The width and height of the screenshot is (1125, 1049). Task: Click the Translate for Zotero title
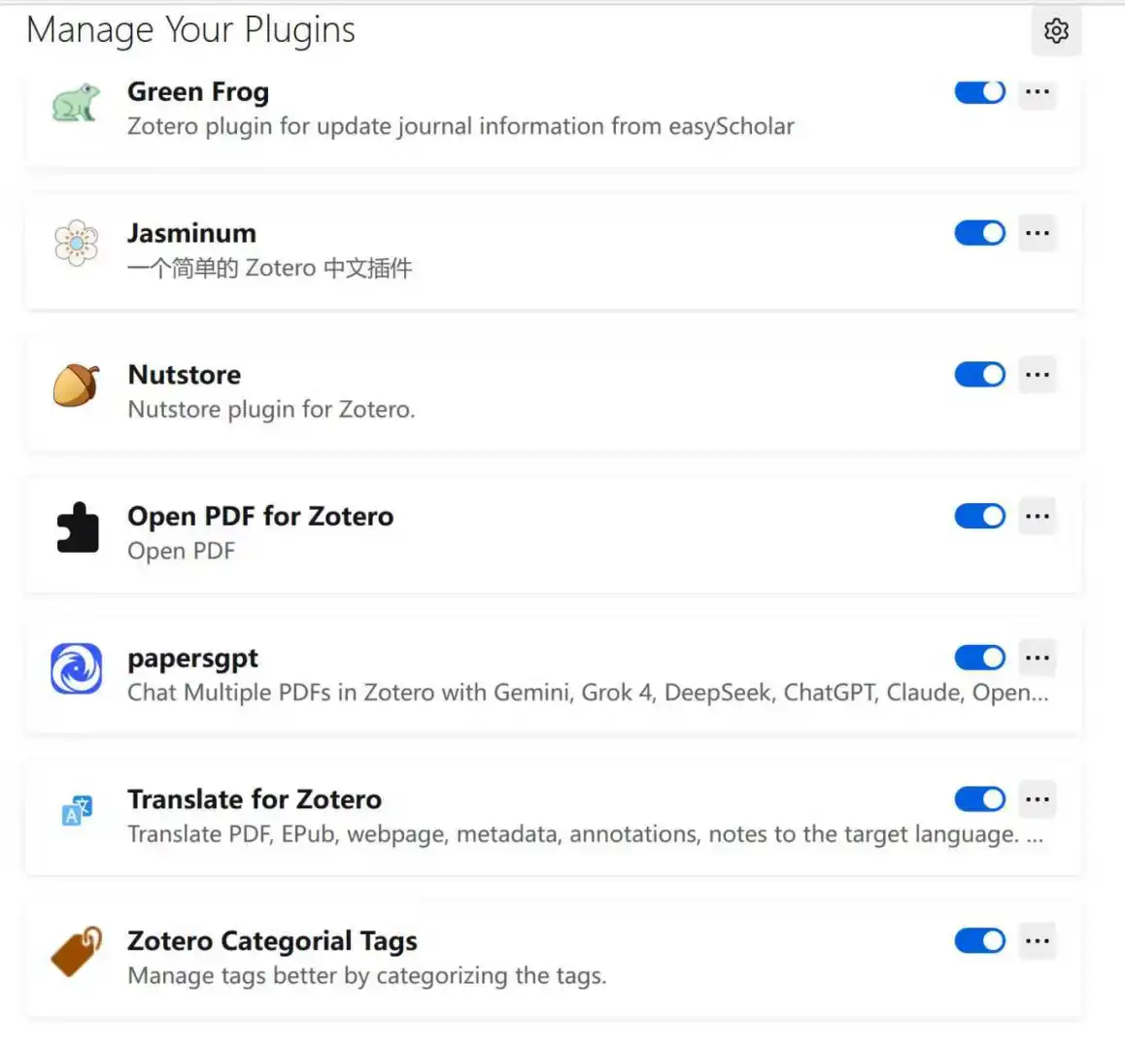click(255, 799)
